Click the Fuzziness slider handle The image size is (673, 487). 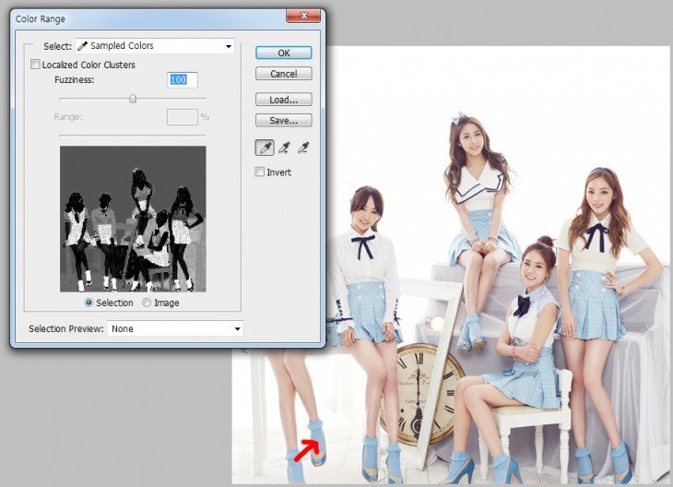(x=133, y=99)
